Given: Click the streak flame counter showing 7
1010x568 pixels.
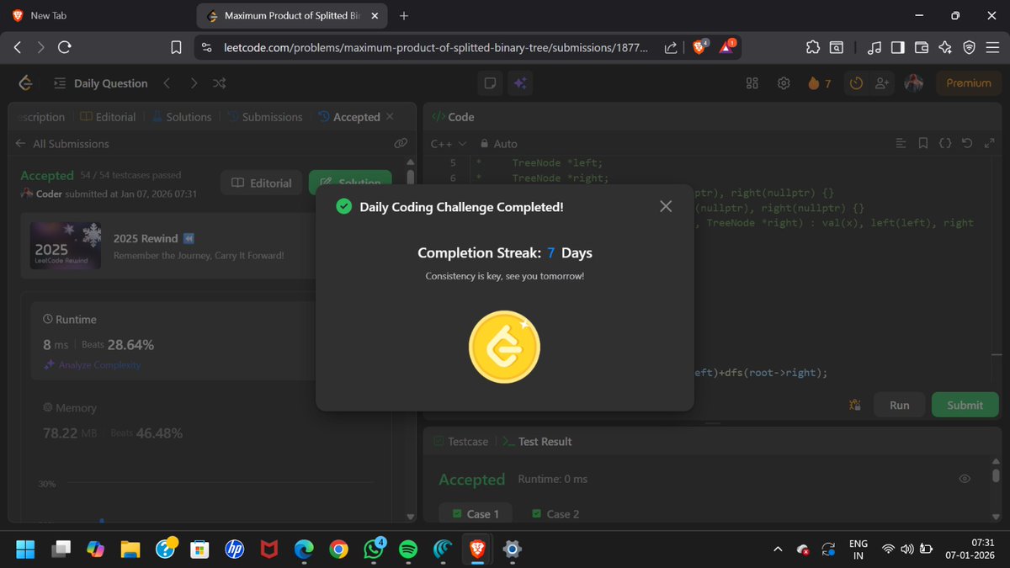Looking at the screenshot, I should [x=820, y=83].
